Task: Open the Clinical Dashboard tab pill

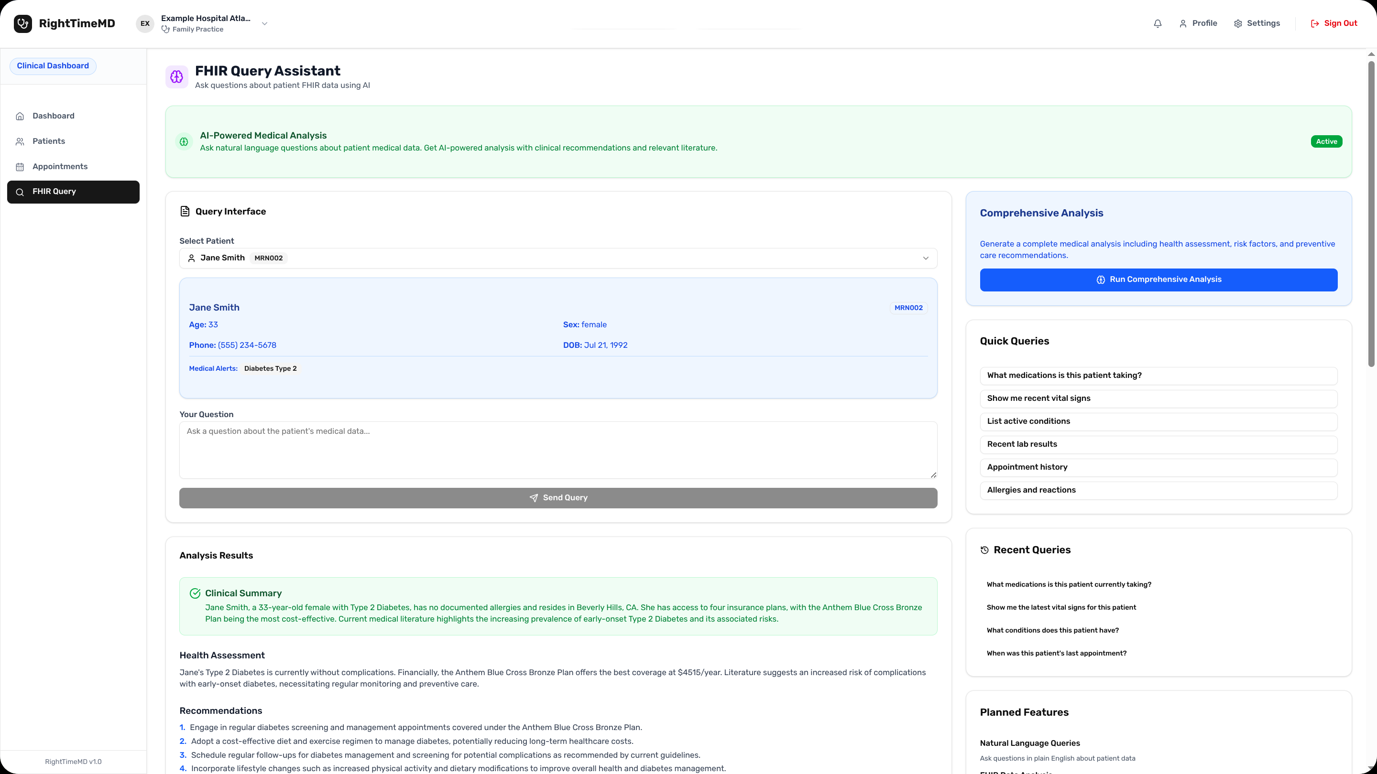Action: [x=53, y=66]
